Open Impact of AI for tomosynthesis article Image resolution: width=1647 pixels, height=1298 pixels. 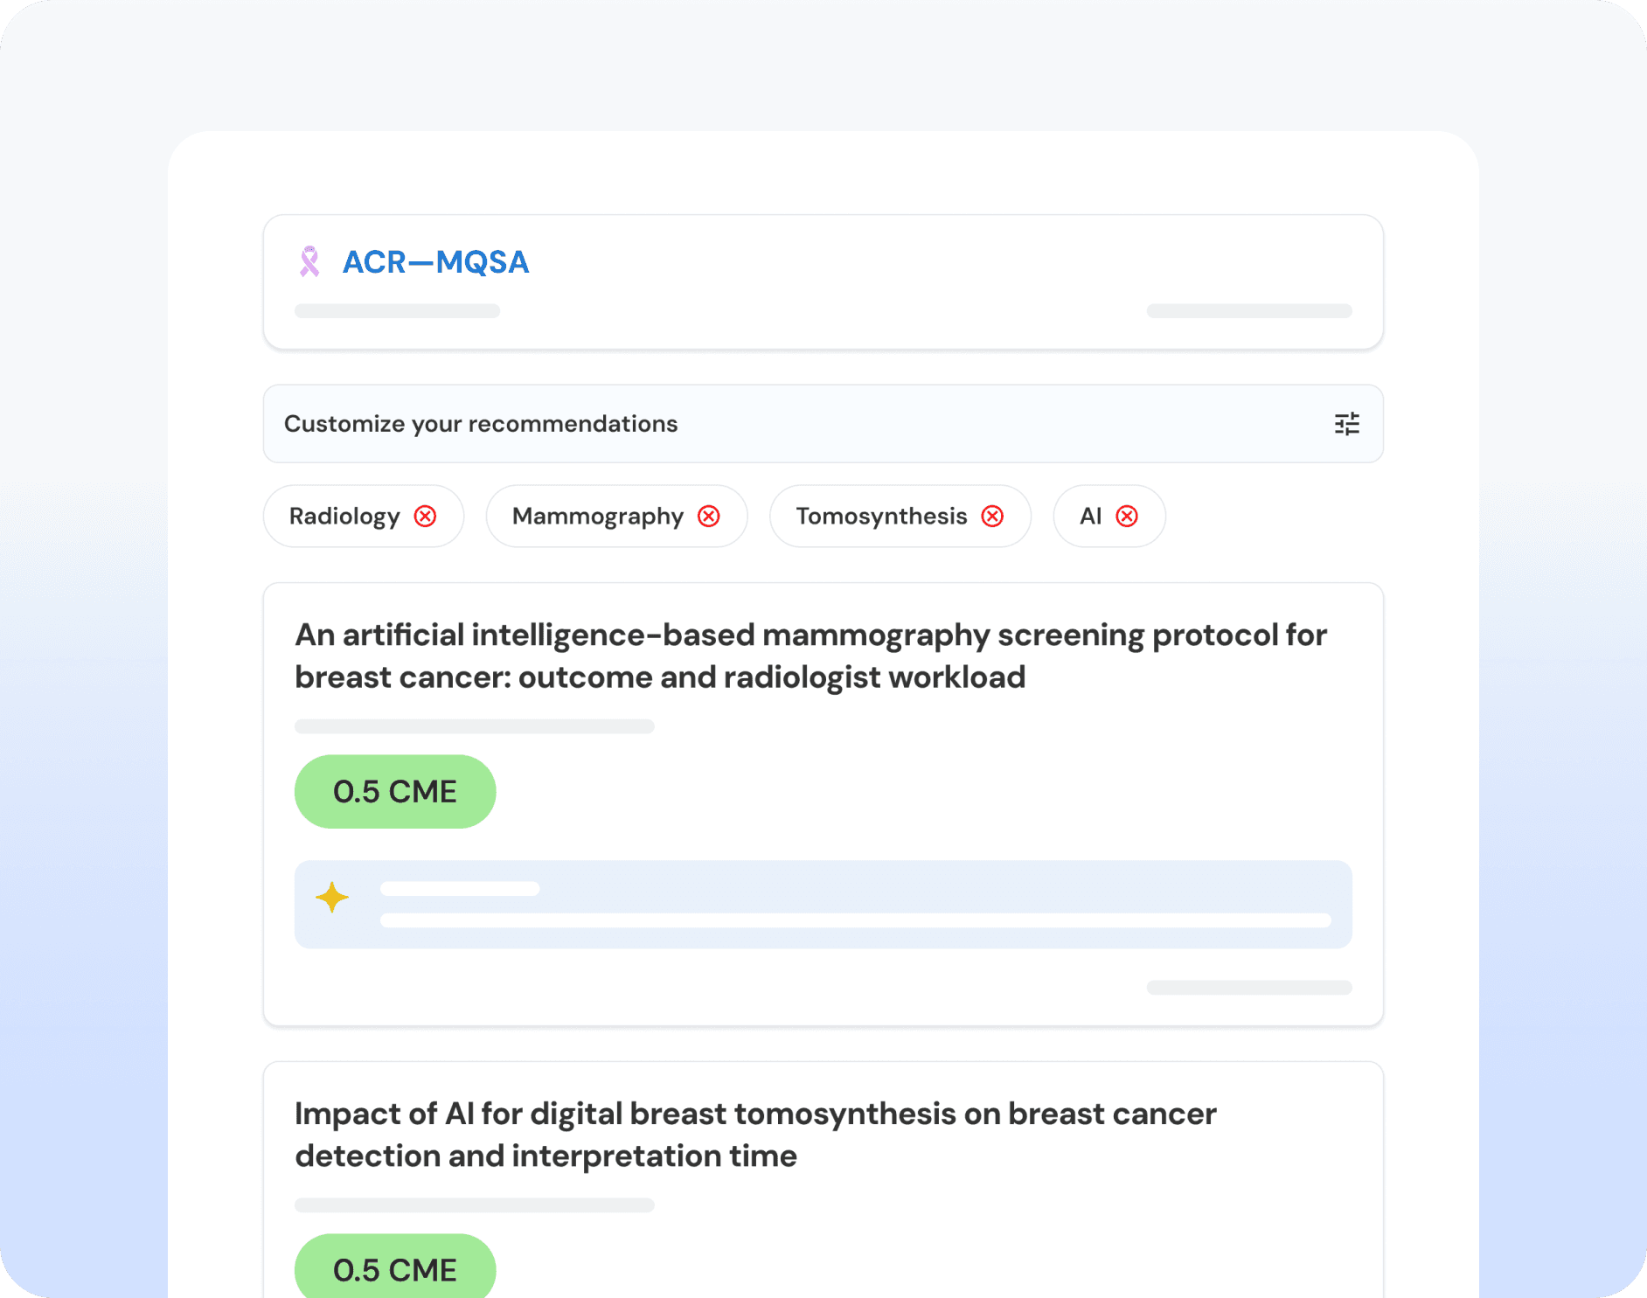755,1135
